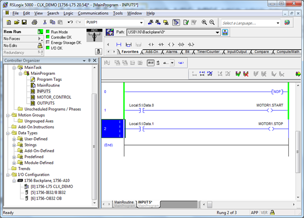
Task: Open the Rem Run mode dropdown
Action: pos(40,32)
